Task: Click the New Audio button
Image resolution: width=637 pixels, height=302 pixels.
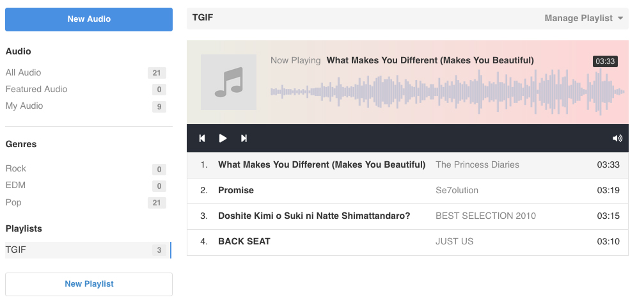Action: pos(88,19)
